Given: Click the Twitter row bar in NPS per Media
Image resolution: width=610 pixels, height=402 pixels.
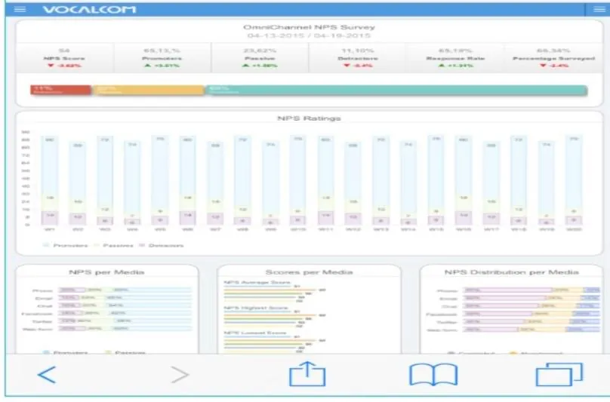Looking at the screenshot, I should [125, 321].
